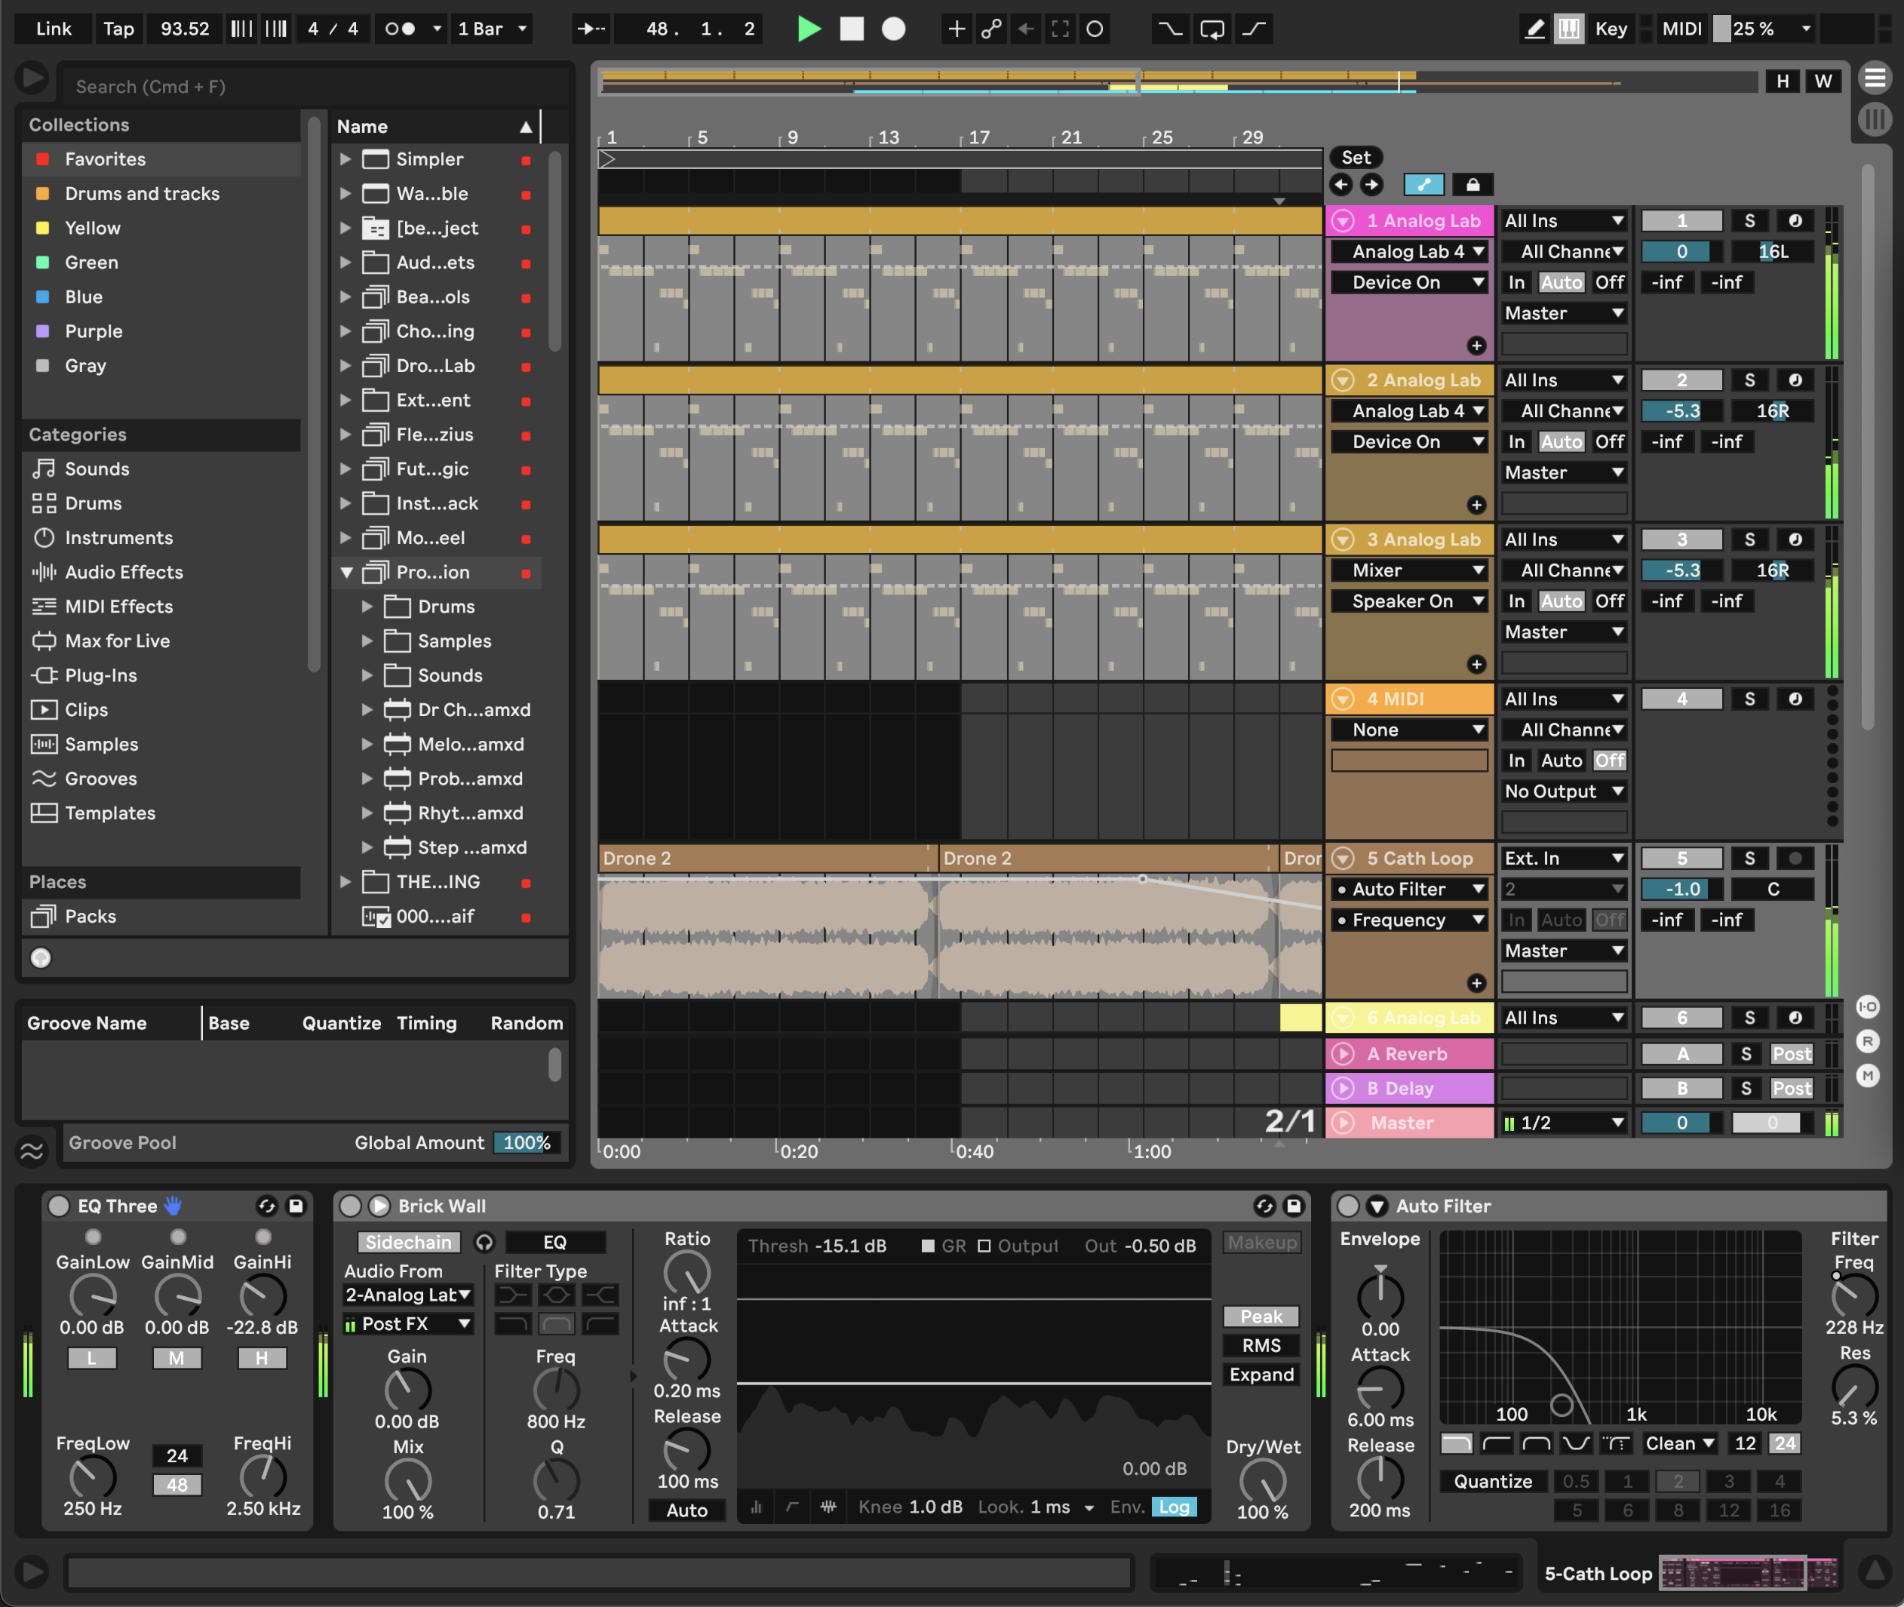The height and width of the screenshot is (1607, 1904).
Task: Open the Audio From 2-Analog Lab dropdown
Action: [407, 1295]
